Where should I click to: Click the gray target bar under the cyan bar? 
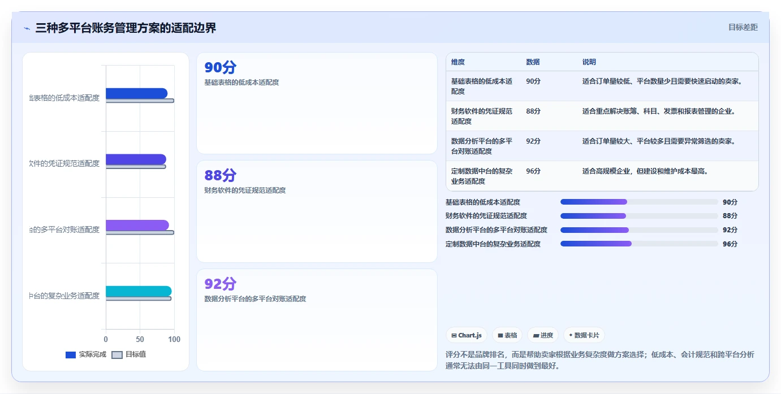click(139, 298)
